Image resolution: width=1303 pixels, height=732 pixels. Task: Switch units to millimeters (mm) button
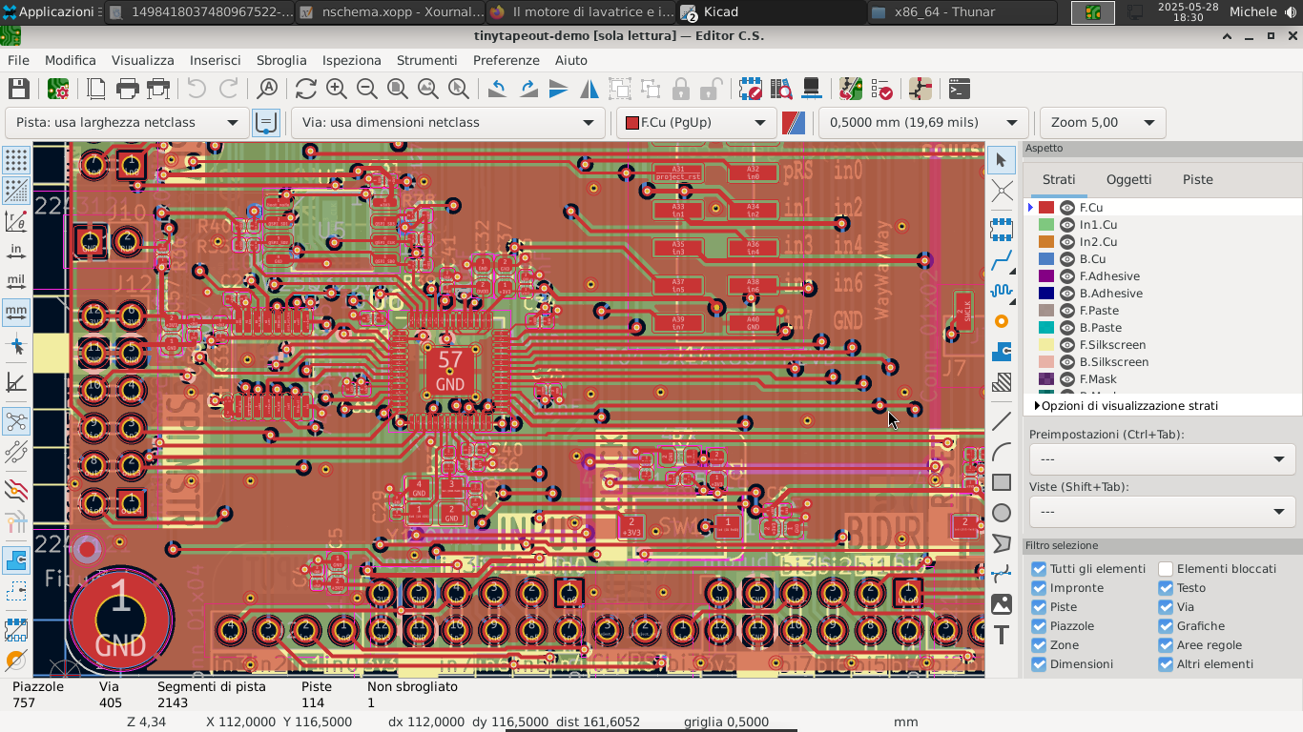[x=16, y=312]
